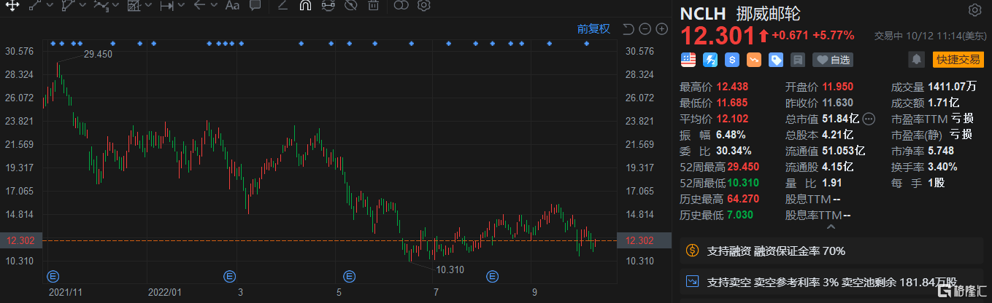The image size is (992, 303).
Task: Select the chart measurement area tool
Action: coord(134,6)
